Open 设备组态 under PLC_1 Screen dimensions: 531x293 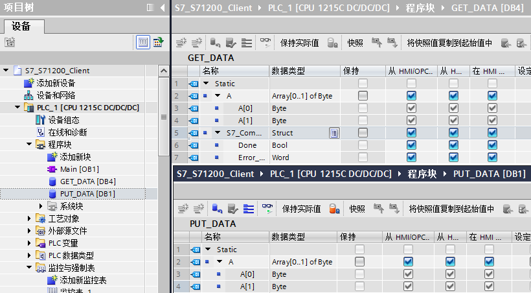pyautogui.click(x=63, y=120)
